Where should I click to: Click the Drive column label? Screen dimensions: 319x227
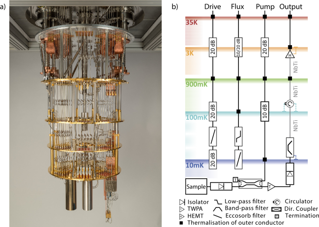[x=213, y=7]
